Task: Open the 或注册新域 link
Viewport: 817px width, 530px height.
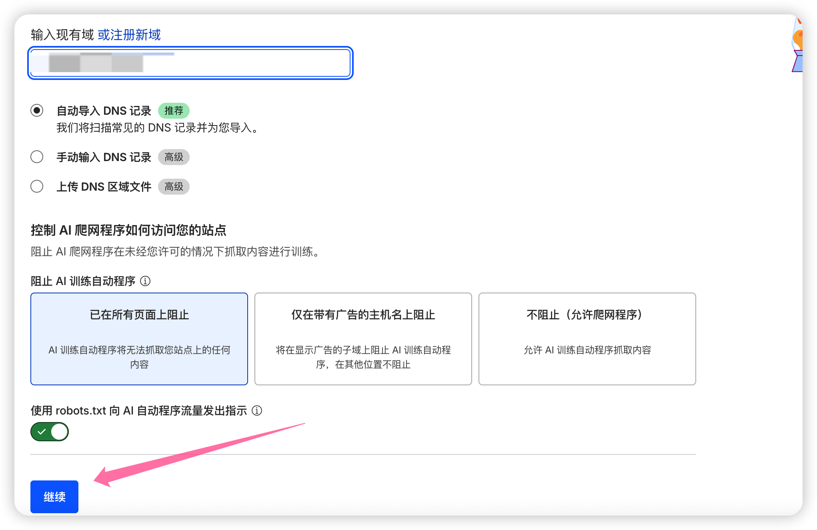Action: coord(129,35)
